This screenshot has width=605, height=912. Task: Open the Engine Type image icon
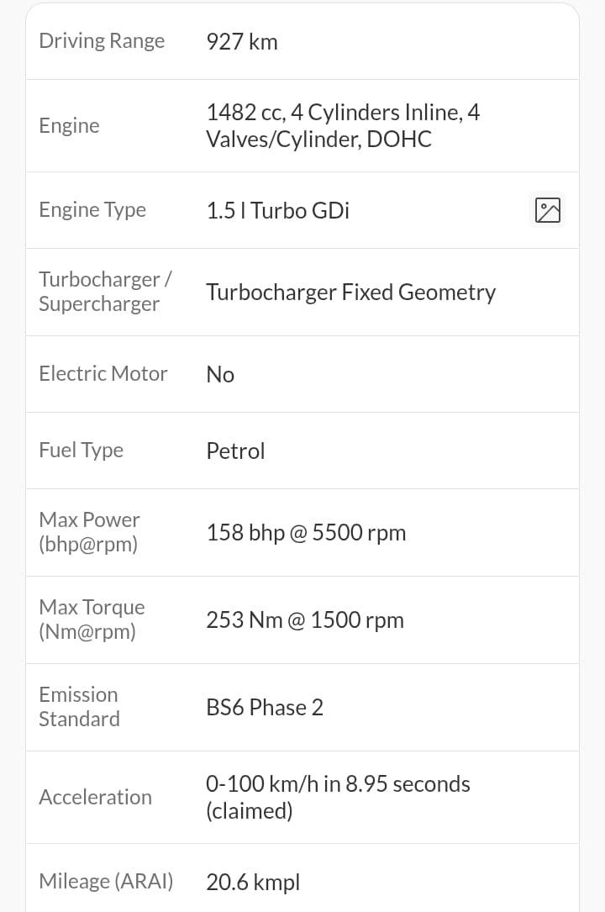(x=548, y=210)
